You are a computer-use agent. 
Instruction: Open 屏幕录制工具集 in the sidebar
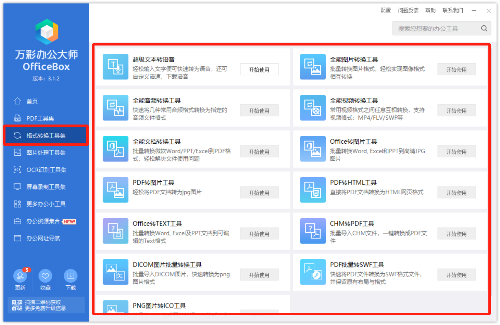[46, 187]
